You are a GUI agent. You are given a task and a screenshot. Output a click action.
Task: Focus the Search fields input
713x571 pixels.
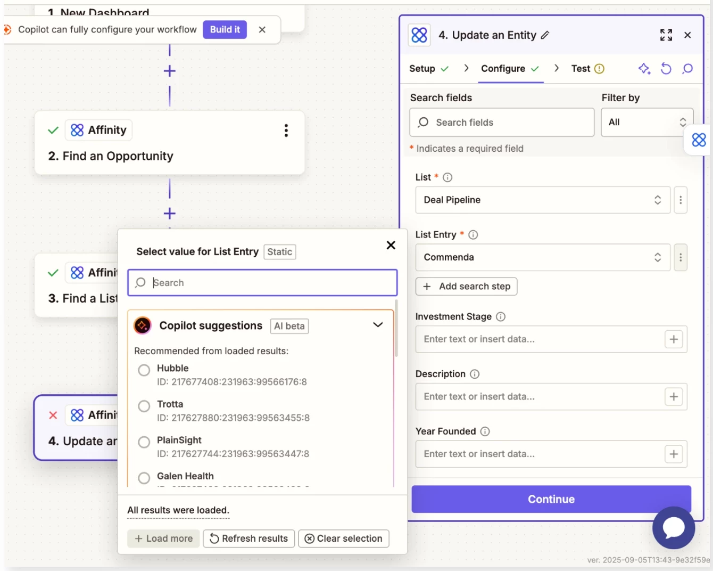pyautogui.click(x=502, y=123)
